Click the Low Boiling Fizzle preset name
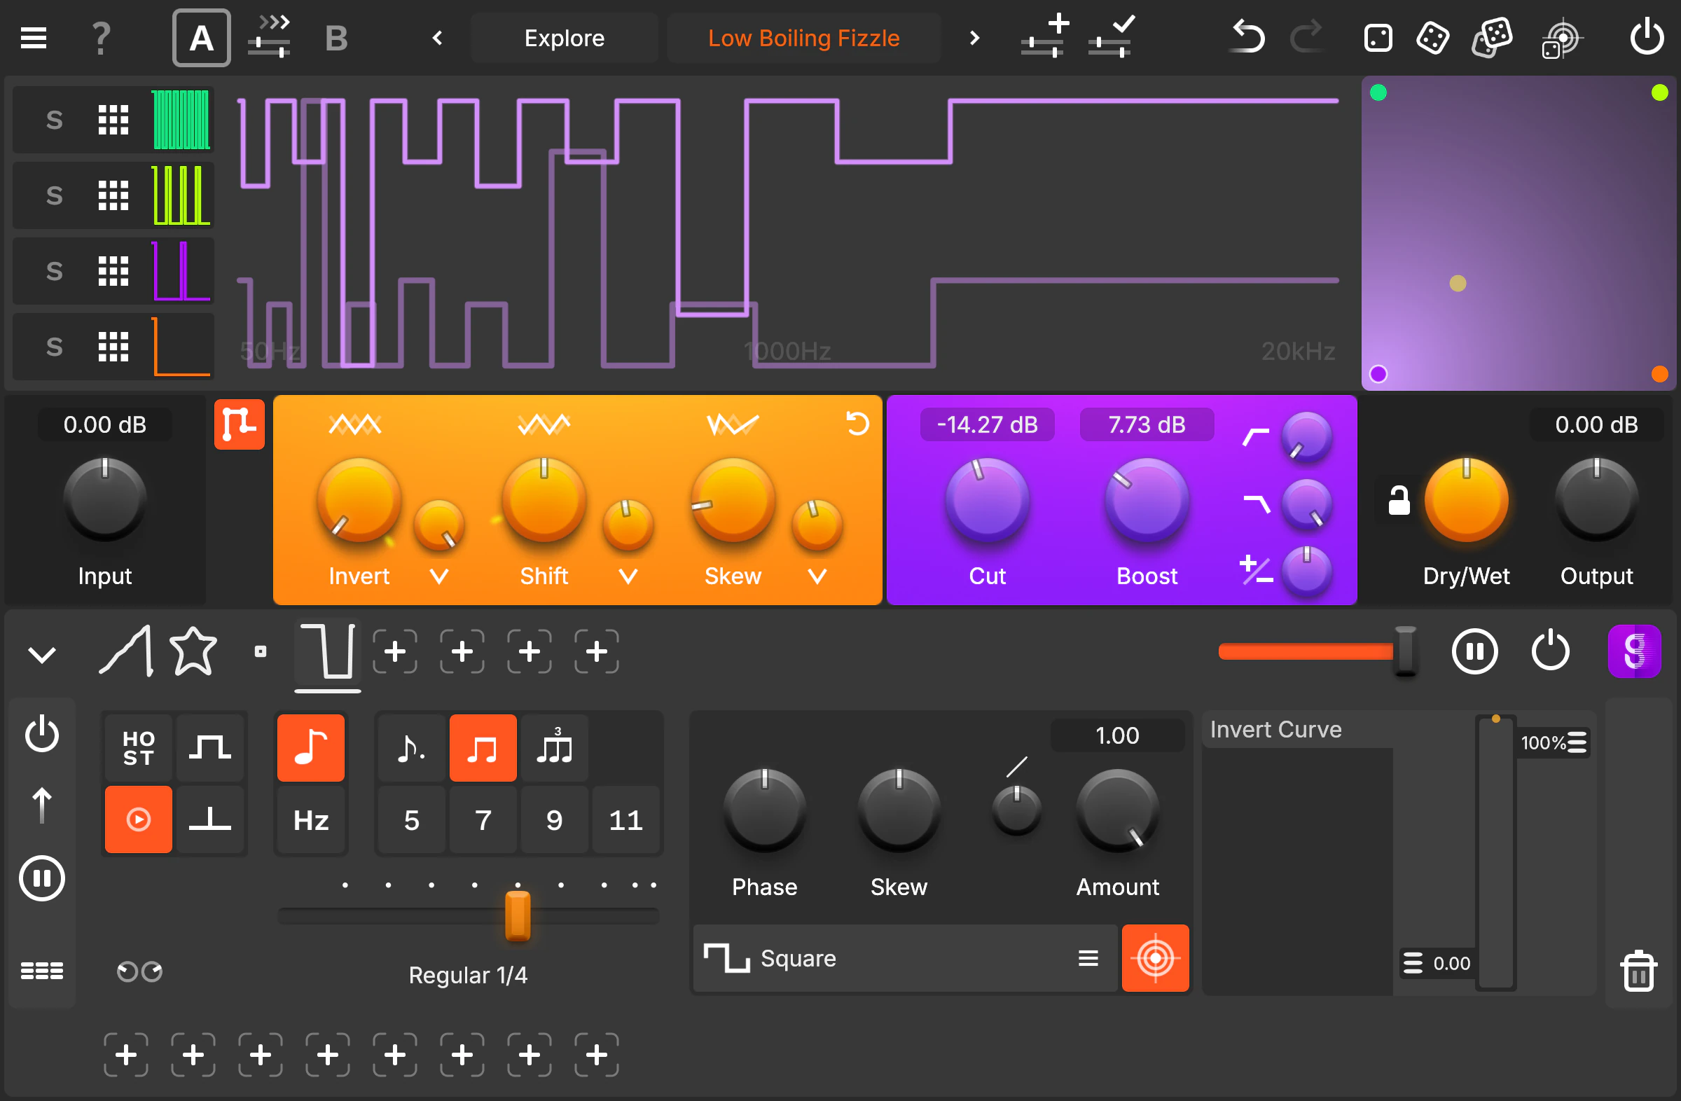This screenshot has width=1681, height=1101. pos(803,36)
